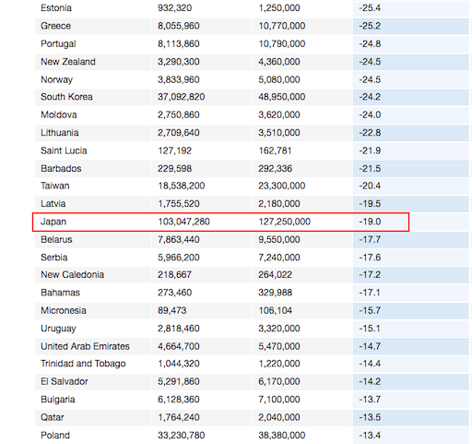The image size is (472, 444).
Task: Select United Arab Emirates value 4,664,700
Action: pyautogui.click(x=179, y=346)
